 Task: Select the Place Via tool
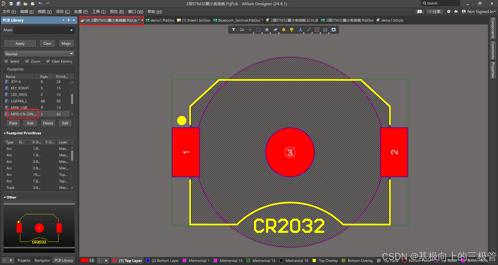pos(292,30)
